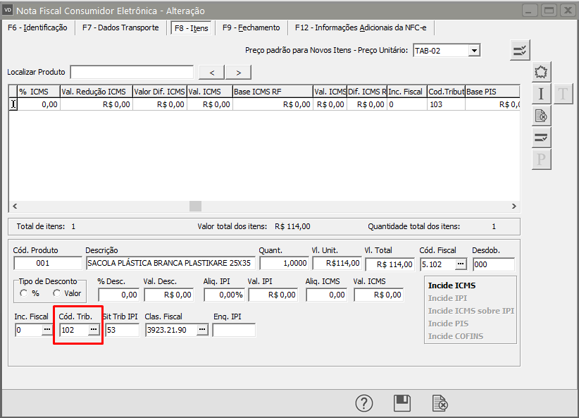Expand the TAB-02 price default dropdown
Screen dimensions: 579x418
(x=474, y=51)
